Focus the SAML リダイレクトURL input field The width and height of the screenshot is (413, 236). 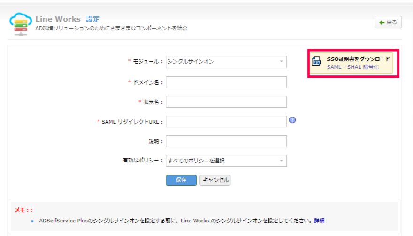[x=226, y=122]
